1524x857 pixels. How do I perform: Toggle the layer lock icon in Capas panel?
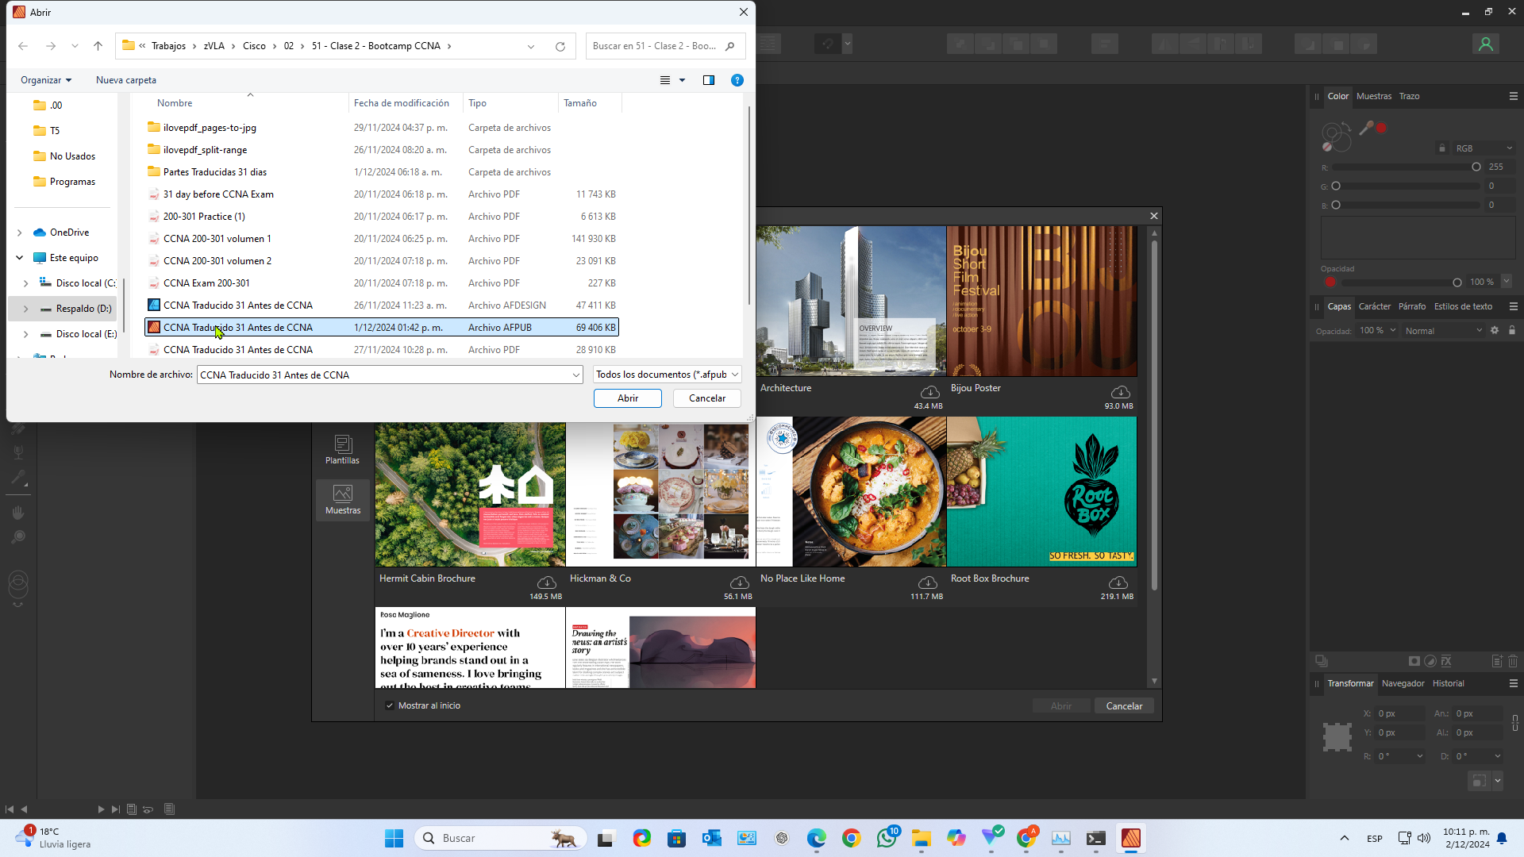[x=1512, y=331]
